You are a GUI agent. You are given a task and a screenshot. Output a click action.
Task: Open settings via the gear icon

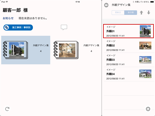click(x=148, y=109)
